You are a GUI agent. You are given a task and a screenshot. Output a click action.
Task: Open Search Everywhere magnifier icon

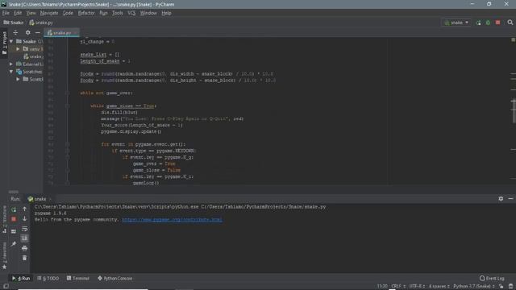(510, 23)
